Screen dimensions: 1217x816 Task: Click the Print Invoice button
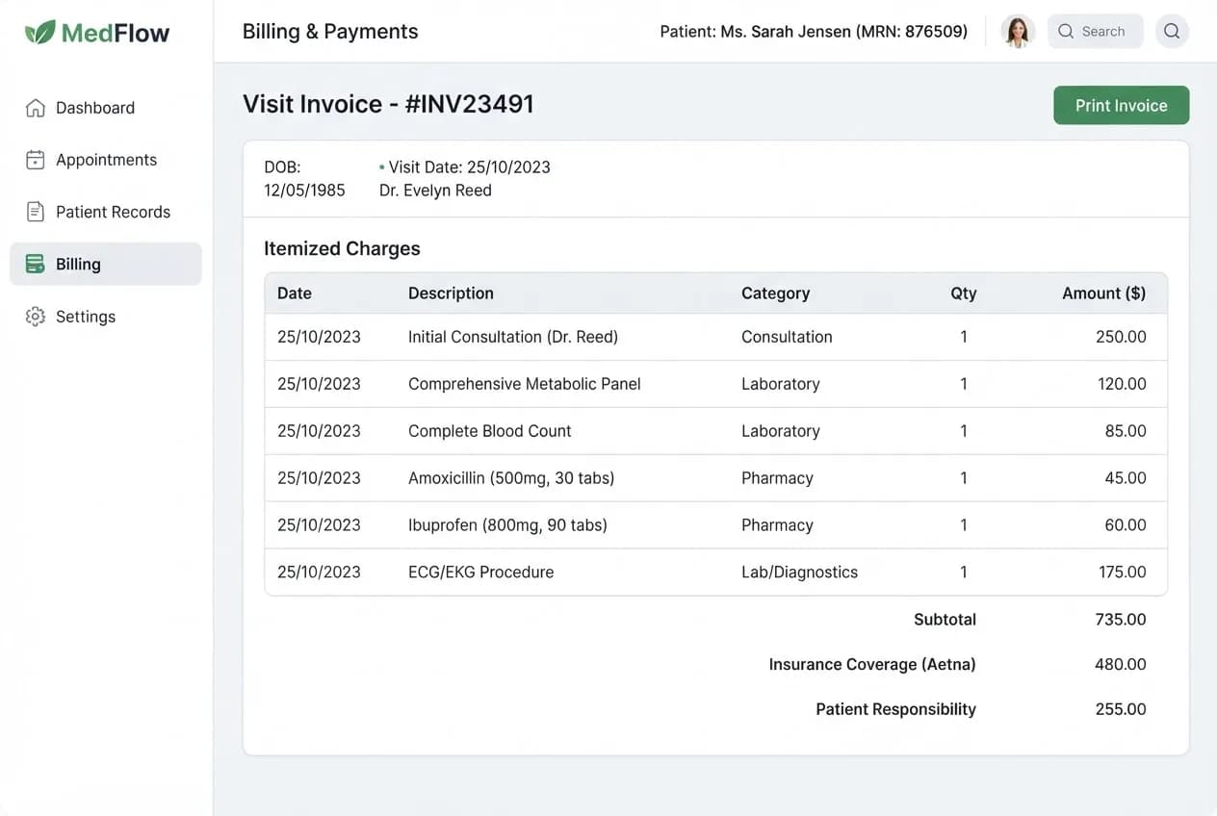[1122, 106]
